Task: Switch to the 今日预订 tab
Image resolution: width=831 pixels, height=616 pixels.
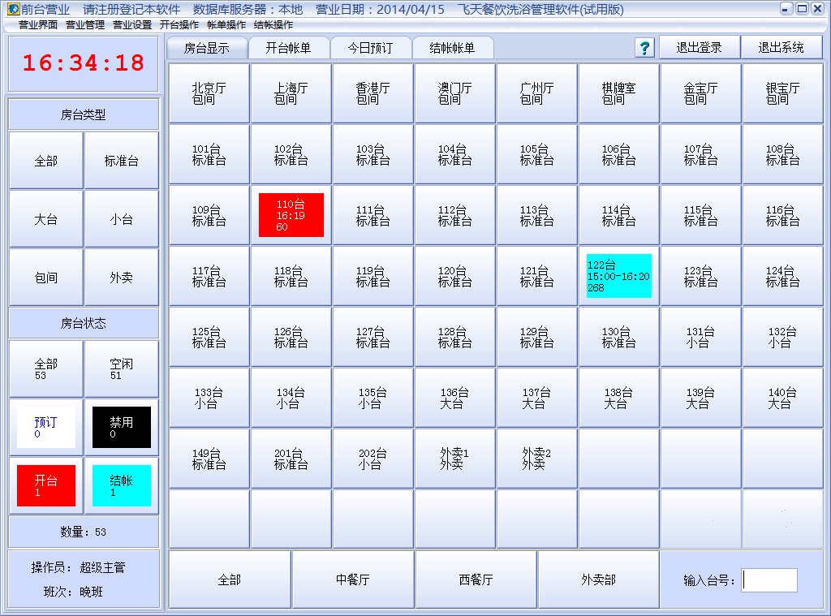Action: click(370, 48)
